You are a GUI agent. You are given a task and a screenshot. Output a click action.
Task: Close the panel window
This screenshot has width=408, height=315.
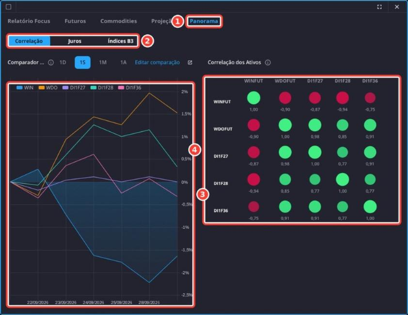pos(397,7)
